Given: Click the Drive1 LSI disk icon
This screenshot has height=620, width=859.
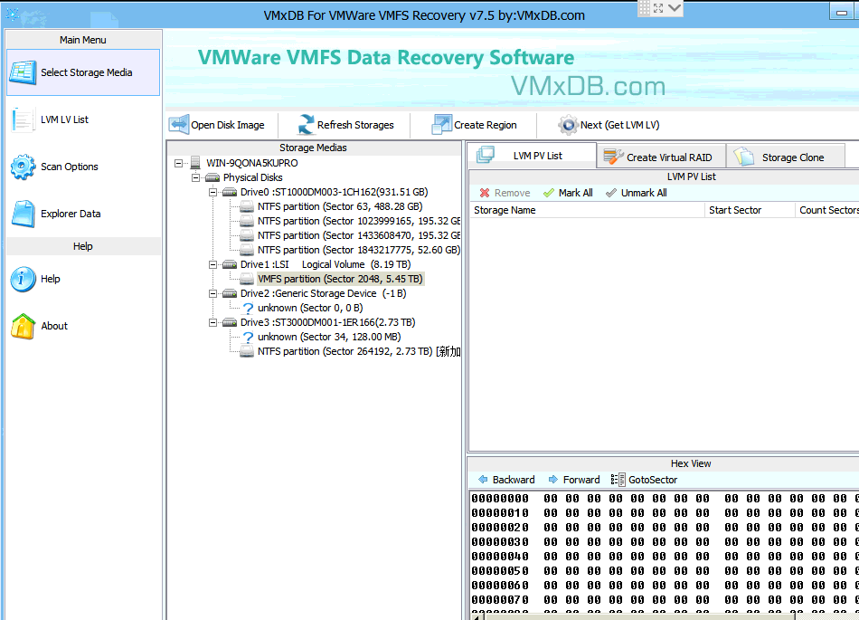Looking at the screenshot, I should tap(230, 264).
